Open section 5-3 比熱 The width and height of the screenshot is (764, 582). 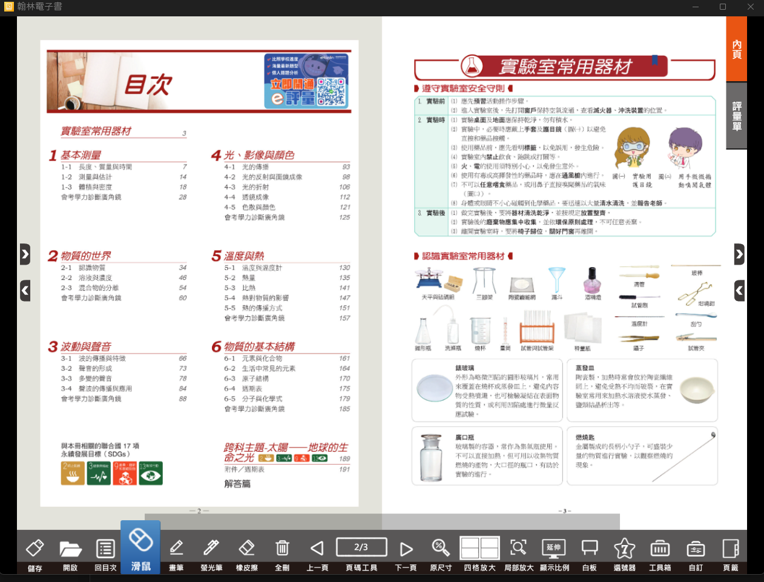pos(287,288)
